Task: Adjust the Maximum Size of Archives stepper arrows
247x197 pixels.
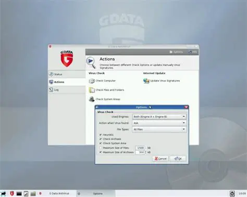Action: tap(145, 152)
